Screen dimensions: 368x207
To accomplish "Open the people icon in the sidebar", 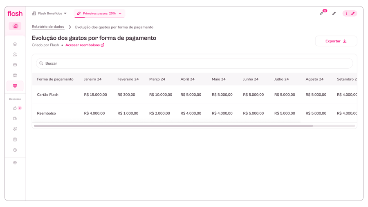I will [15, 54].
